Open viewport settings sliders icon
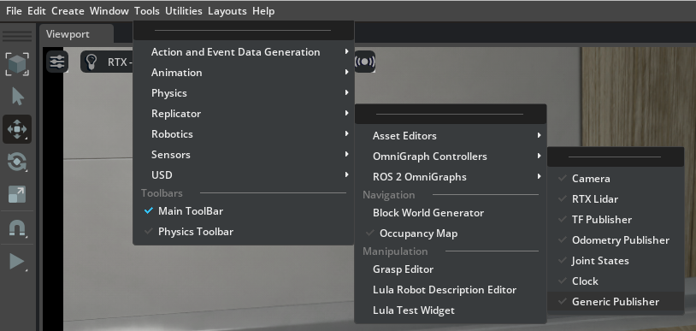The height and width of the screenshot is (331, 696). [x=57, y=62]
